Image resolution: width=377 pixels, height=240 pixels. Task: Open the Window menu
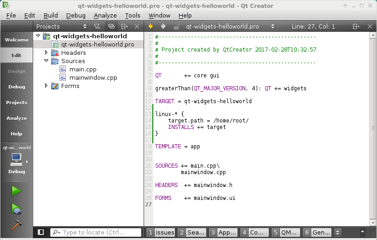[x=159, y=15]
